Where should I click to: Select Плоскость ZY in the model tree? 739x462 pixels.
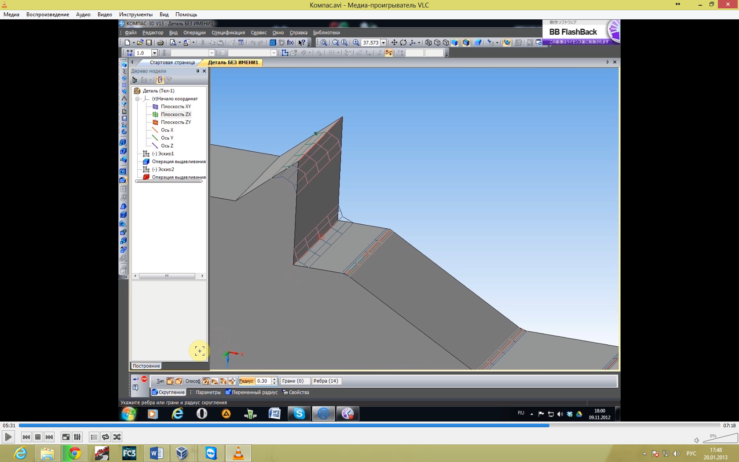pos(176,122)
